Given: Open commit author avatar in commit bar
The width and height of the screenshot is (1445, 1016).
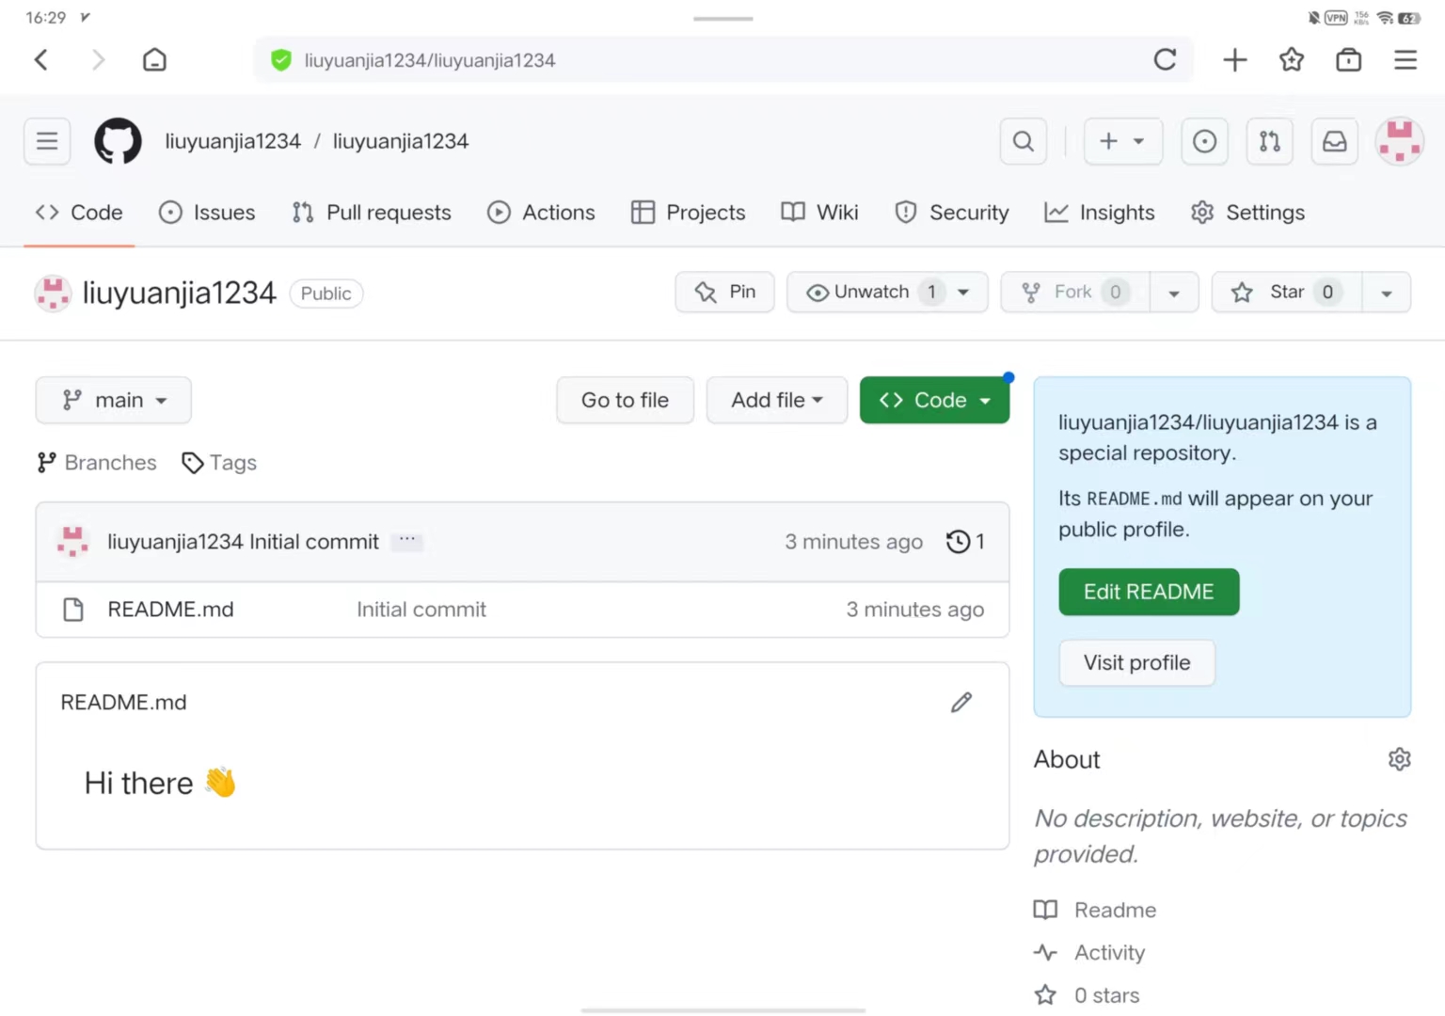Looking at the screenshot, I should point(72,542).
